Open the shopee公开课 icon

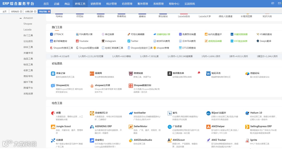pos(92,86)
